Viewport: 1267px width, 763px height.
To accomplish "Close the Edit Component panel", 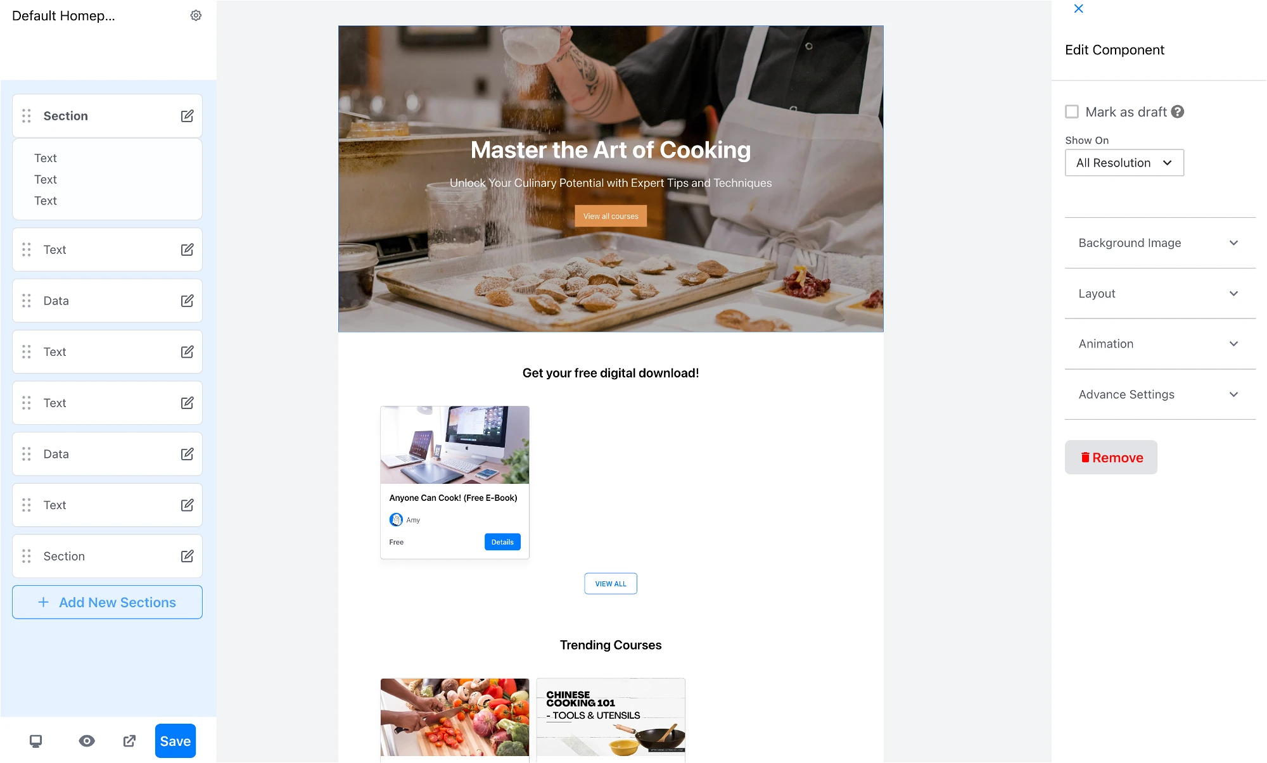I will tap(1079, 8).
